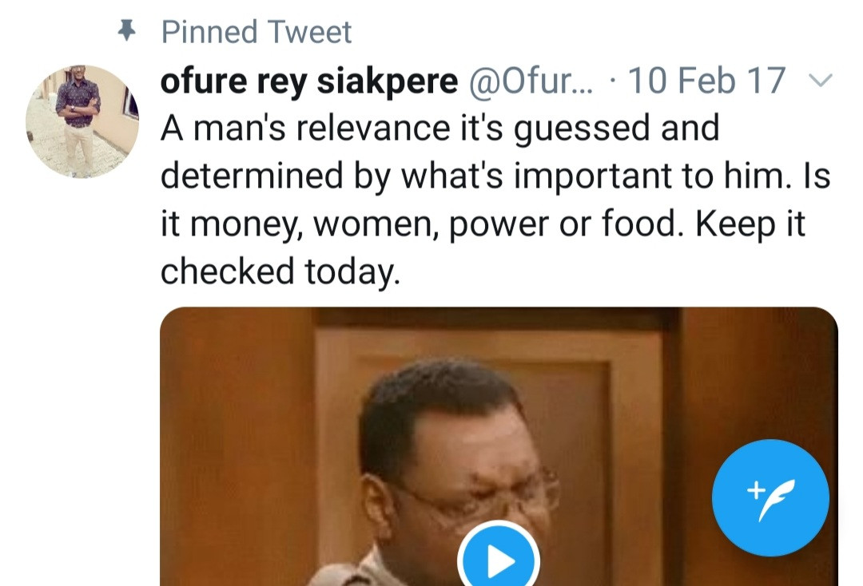863x586 pixels.
Task: Click the 10 Feb 17 timestamp
Action: coord(707,81)
